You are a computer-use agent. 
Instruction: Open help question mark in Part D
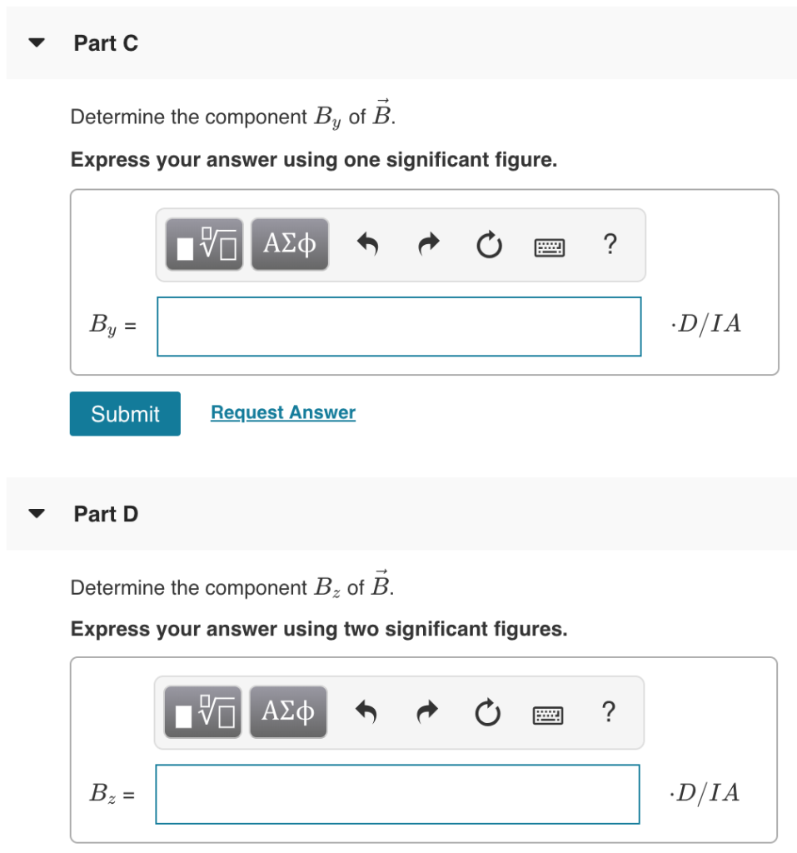tap(609, 712)
